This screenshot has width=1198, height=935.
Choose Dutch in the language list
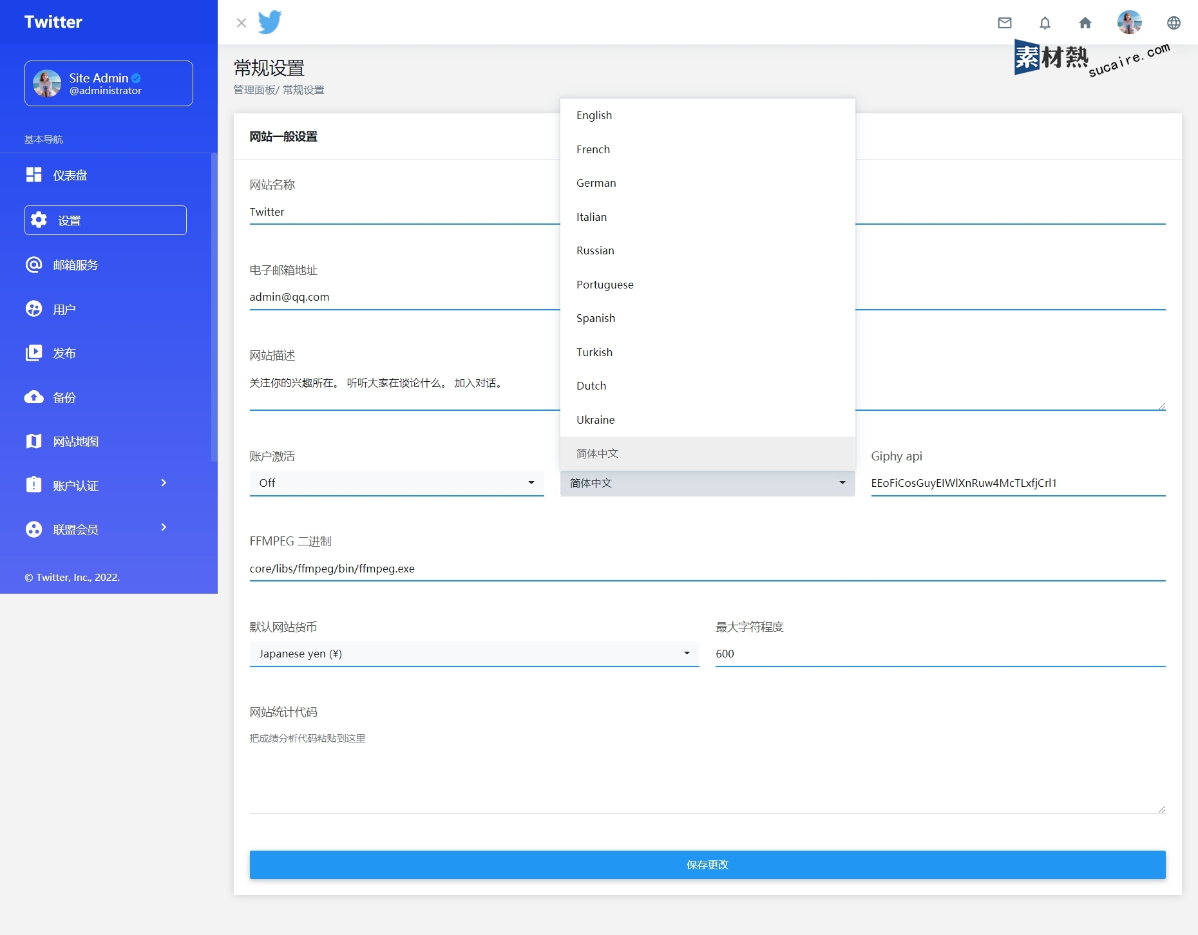click(x=708, y=386)
